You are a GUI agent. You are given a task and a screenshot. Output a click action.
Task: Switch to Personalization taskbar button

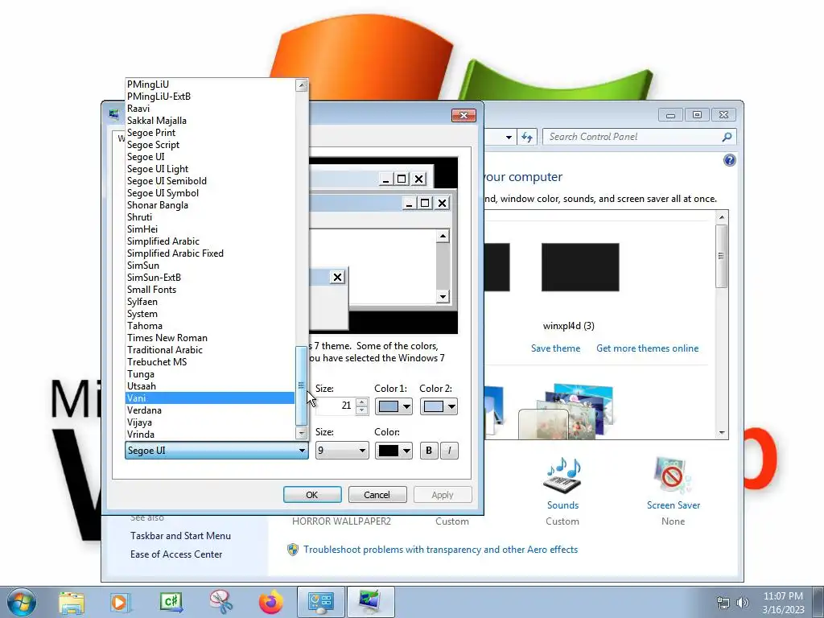[x=370, y=602]
